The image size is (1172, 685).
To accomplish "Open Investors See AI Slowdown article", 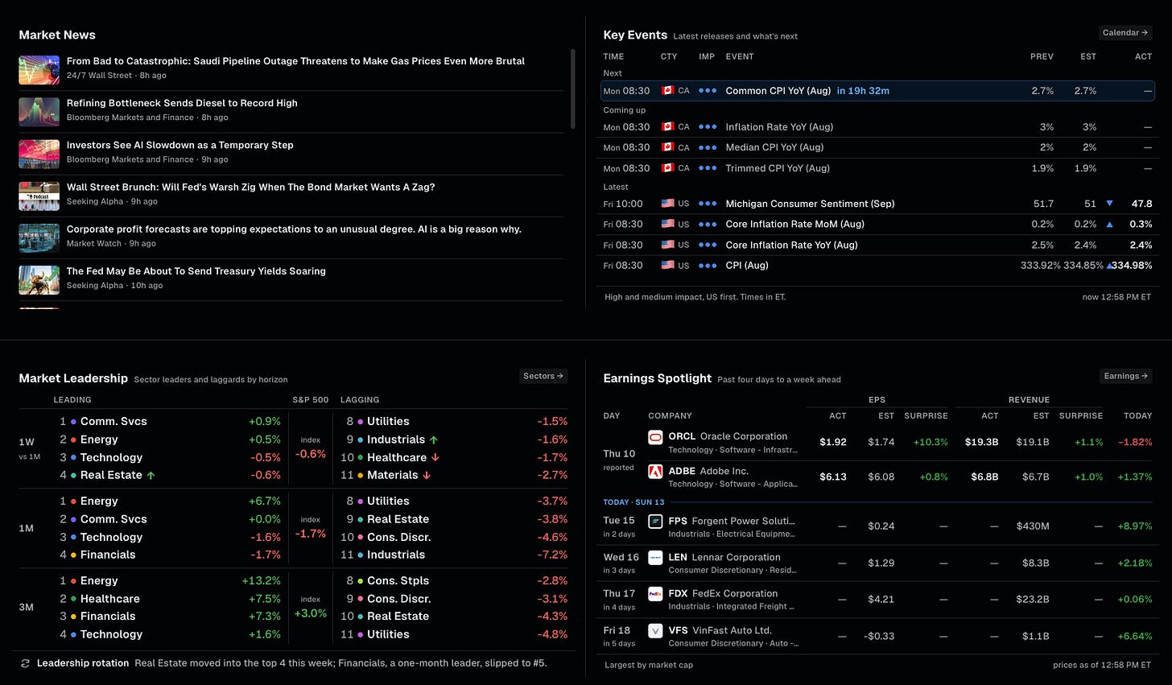I will [x=180, y=145].
